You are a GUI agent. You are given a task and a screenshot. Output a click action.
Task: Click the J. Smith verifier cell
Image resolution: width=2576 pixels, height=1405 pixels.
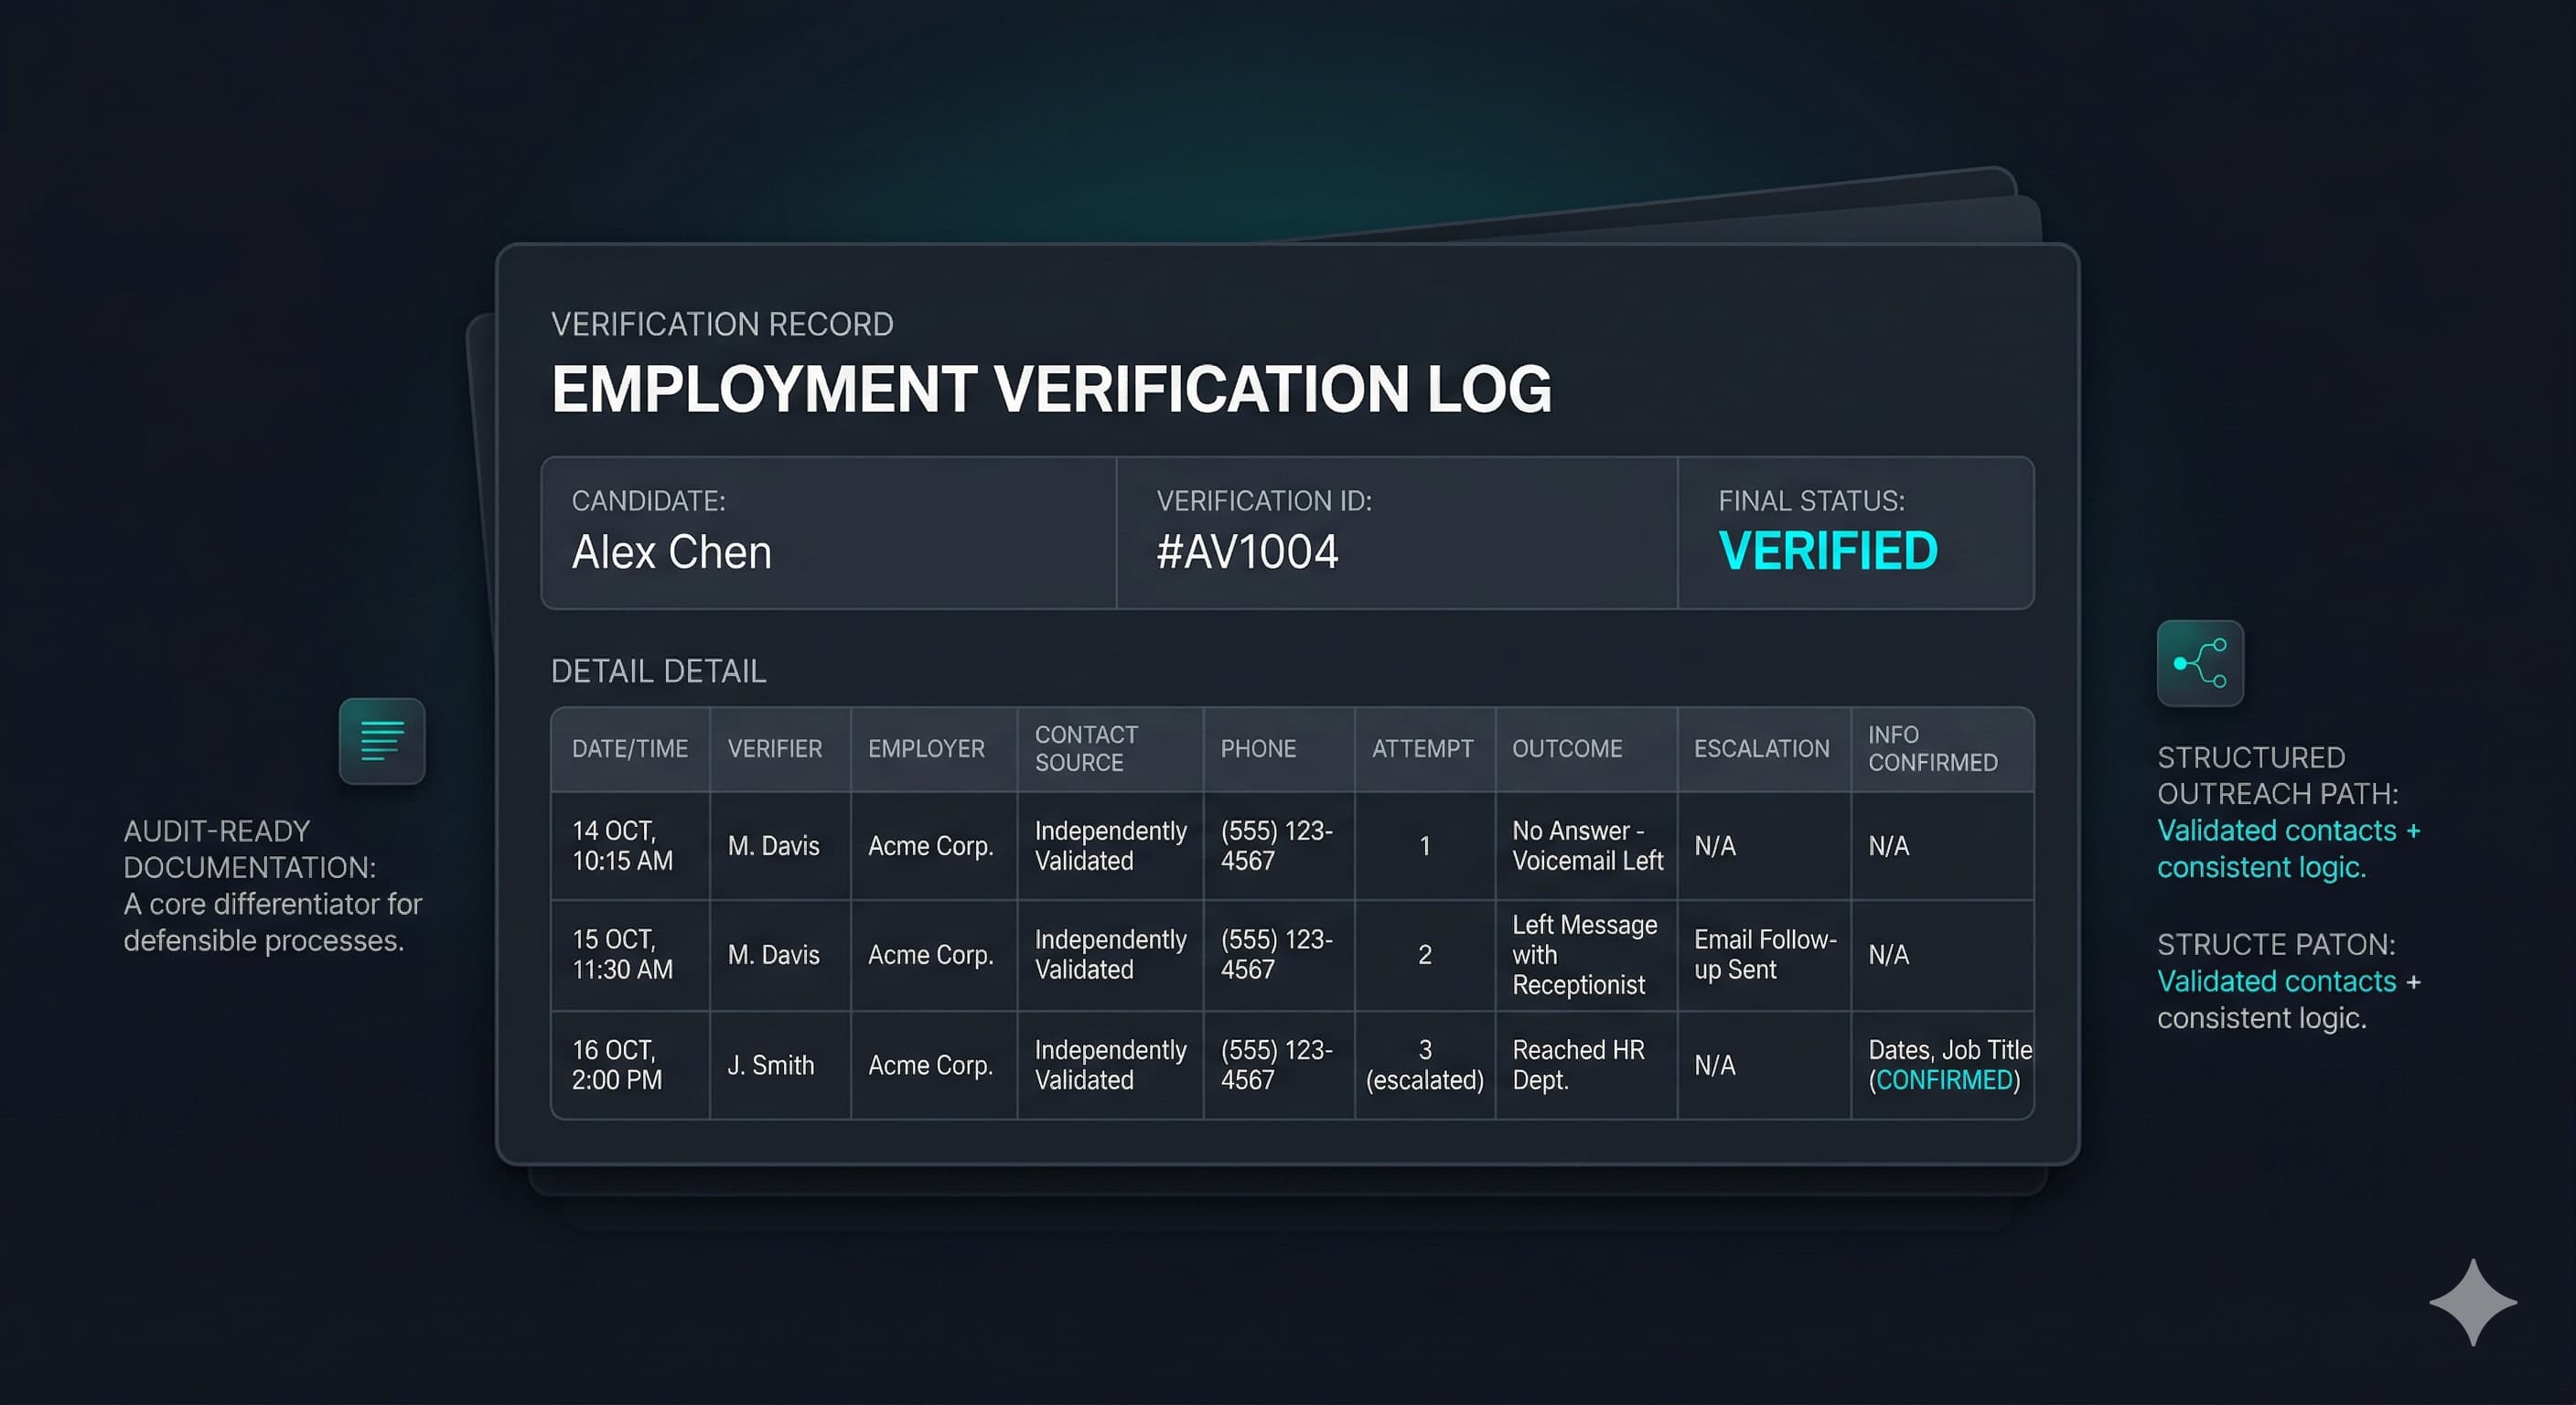click(770, 1066)
